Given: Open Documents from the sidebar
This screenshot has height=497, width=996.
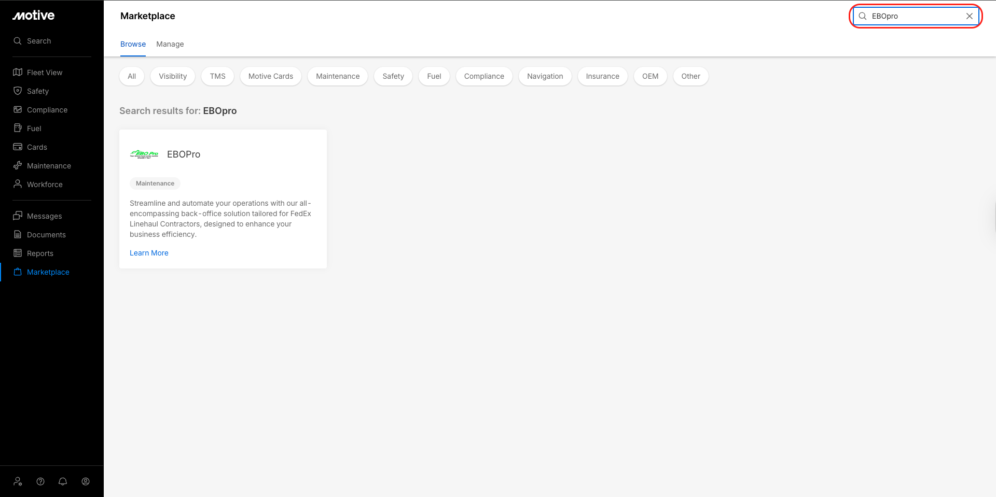Looking at the screenshot, I should [x=46, y=235].
